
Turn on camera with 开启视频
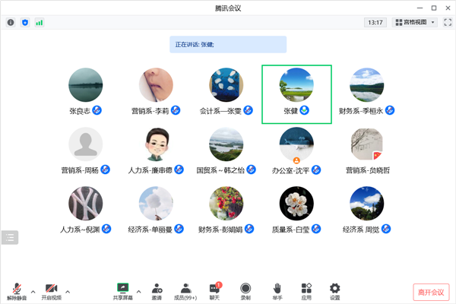click(x=50, y=290)
